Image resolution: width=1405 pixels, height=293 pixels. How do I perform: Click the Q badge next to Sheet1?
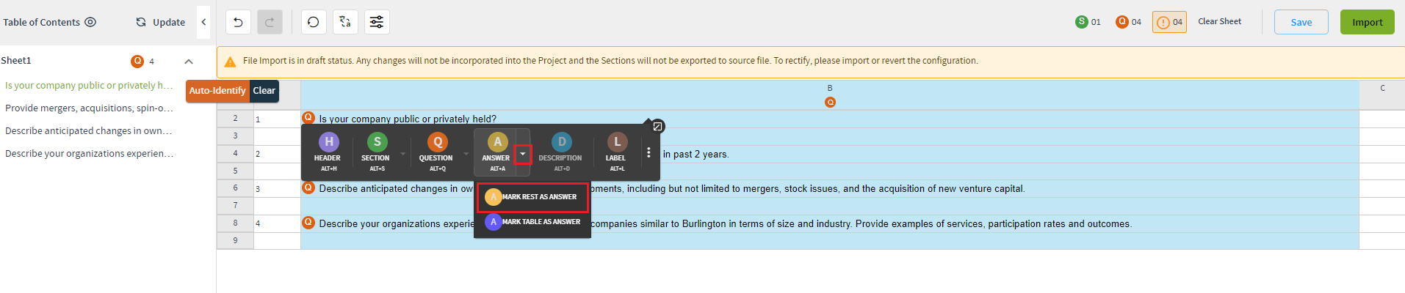[x=137, y=61]
